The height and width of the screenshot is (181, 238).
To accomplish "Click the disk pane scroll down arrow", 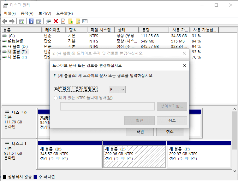I will coord(235,171).
